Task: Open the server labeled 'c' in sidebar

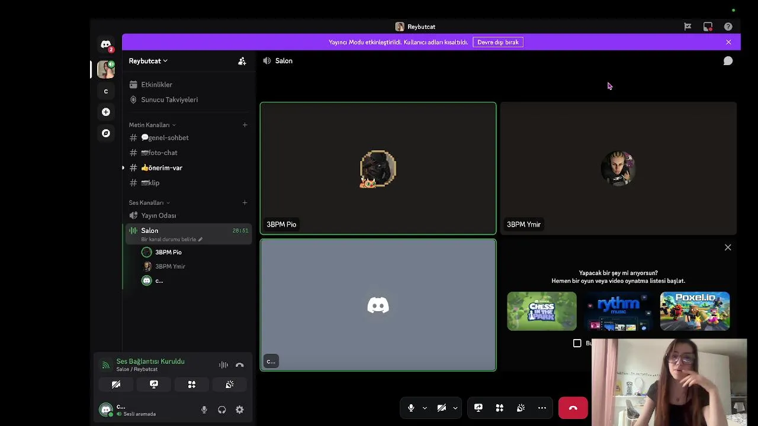Action: click(106, 91)
